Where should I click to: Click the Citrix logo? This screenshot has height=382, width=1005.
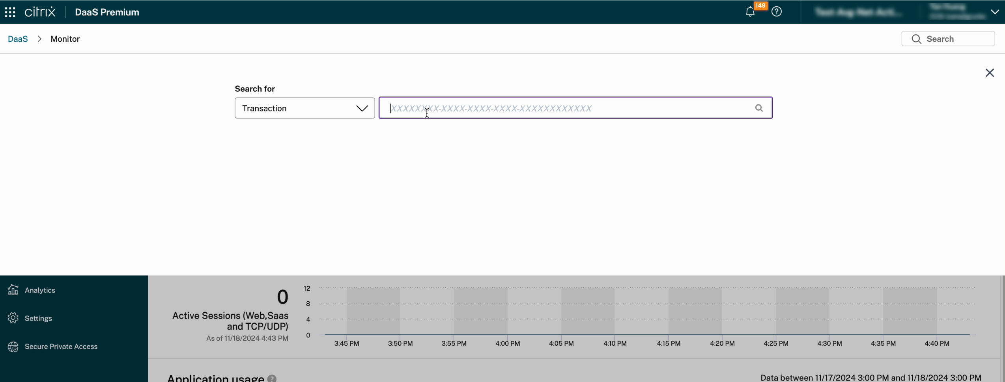click(x=40, y=12)
